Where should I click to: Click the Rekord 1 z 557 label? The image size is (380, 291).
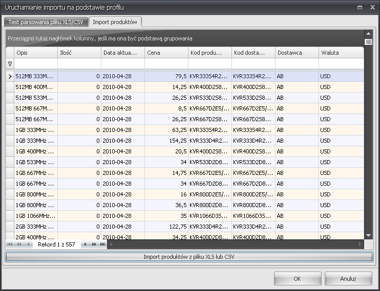(56, 244)
